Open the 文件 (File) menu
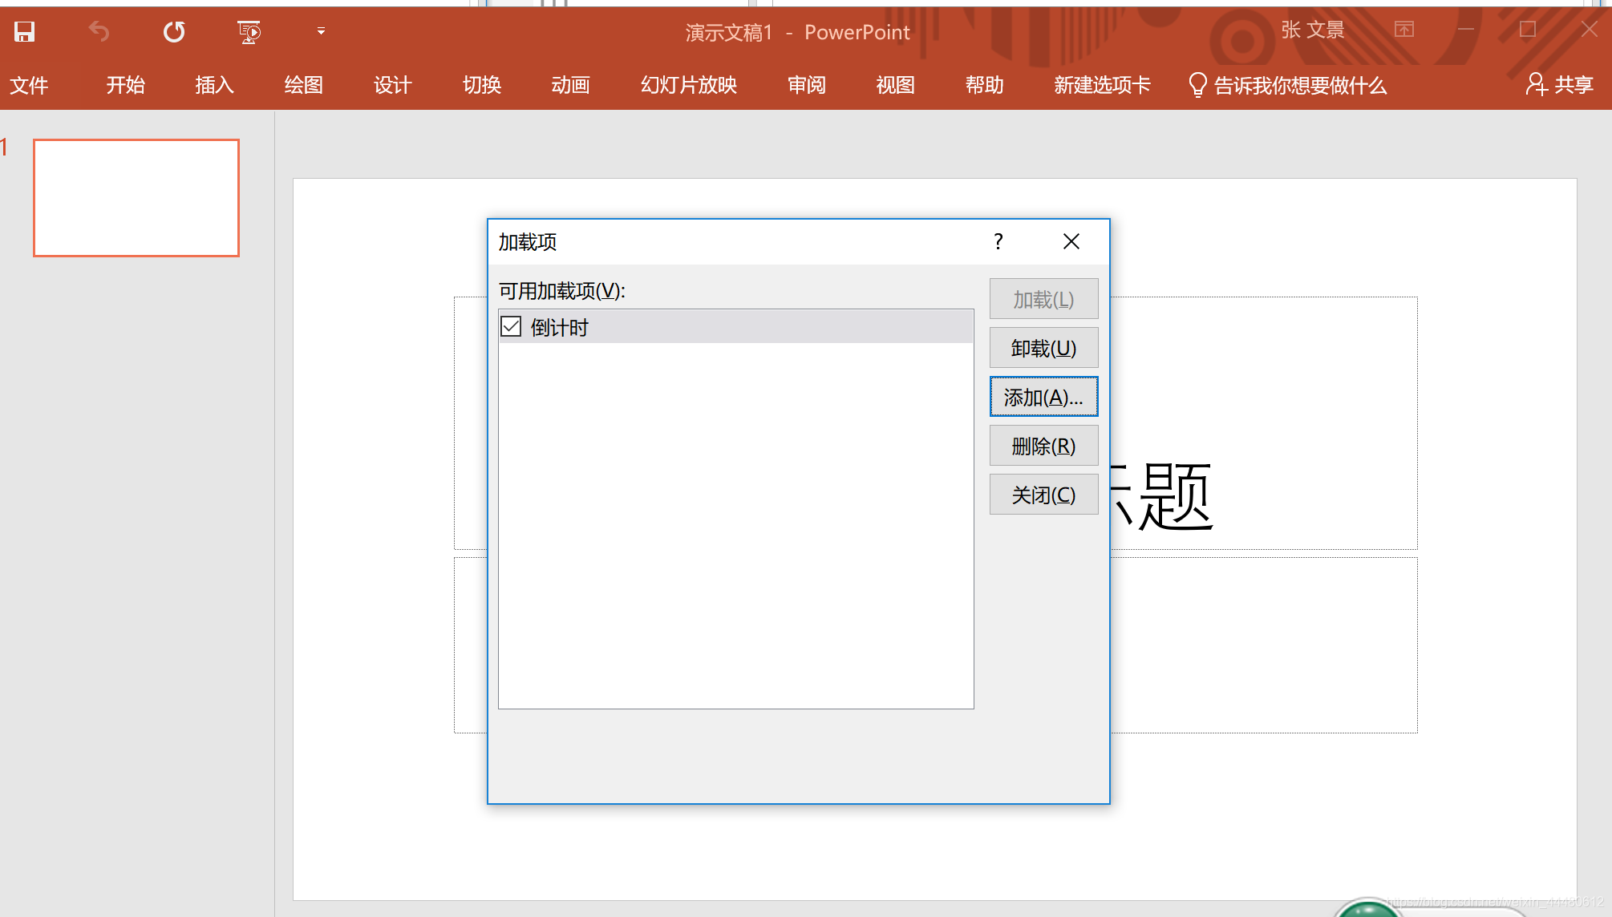The image size is (1612, 917). [x=29, y=85]
